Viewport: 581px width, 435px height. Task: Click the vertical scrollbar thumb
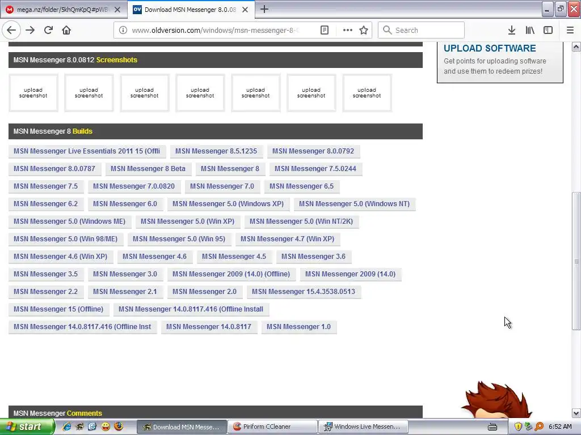(576, 261)
